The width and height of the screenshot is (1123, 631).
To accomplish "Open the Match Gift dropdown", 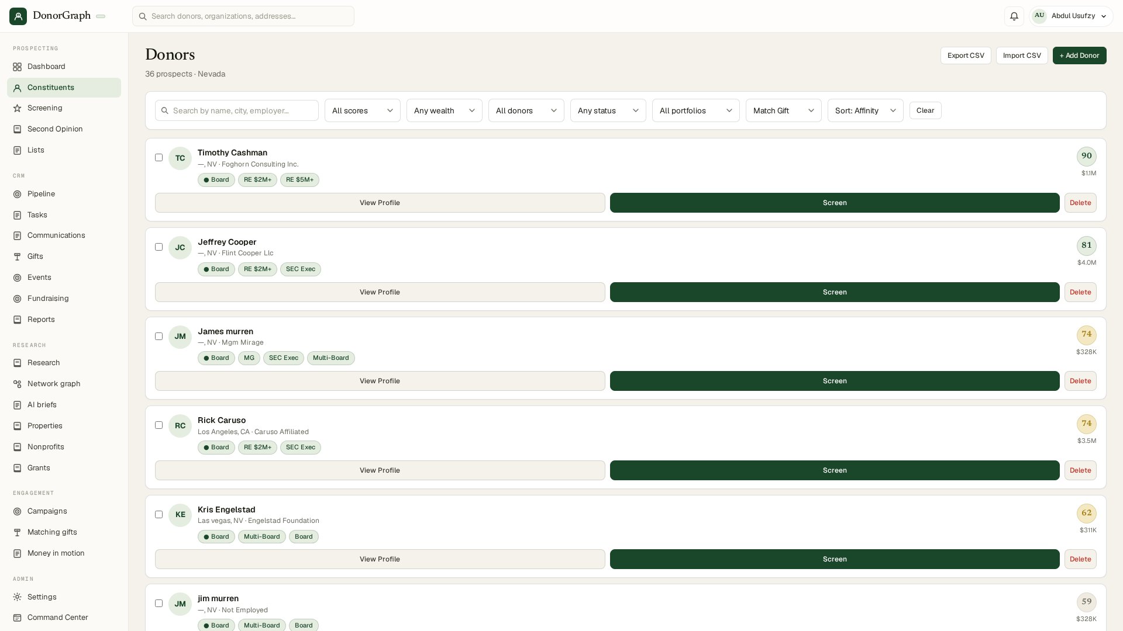I will (x=784, y=110).
